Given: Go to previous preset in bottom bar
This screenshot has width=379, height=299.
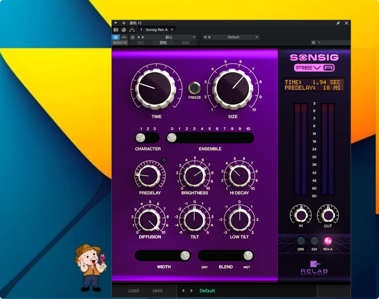Looking at the screenshot, I should 183,291.
